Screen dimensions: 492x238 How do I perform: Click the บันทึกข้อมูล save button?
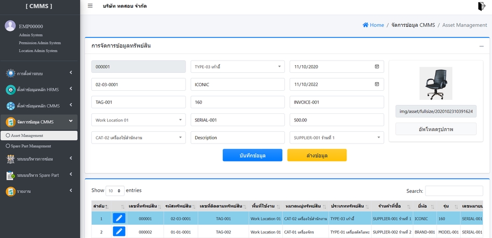(x=253, y=155)
